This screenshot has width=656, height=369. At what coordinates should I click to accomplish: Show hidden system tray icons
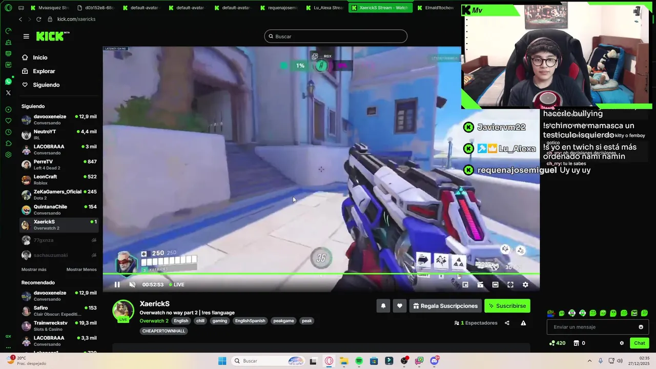coord(589,361)
